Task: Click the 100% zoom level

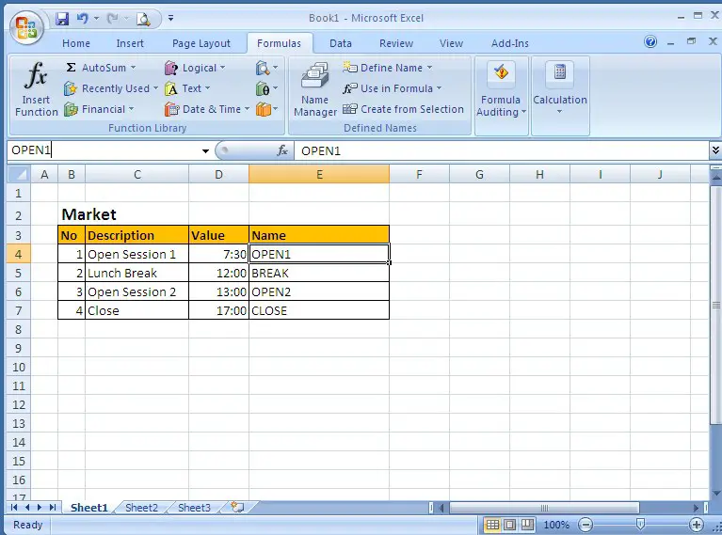Action: click(x=556, y=525)
